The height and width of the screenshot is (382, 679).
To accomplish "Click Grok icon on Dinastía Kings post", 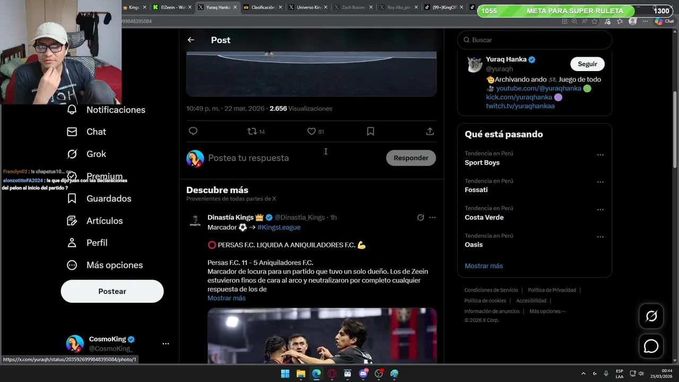I will point(421,218).
